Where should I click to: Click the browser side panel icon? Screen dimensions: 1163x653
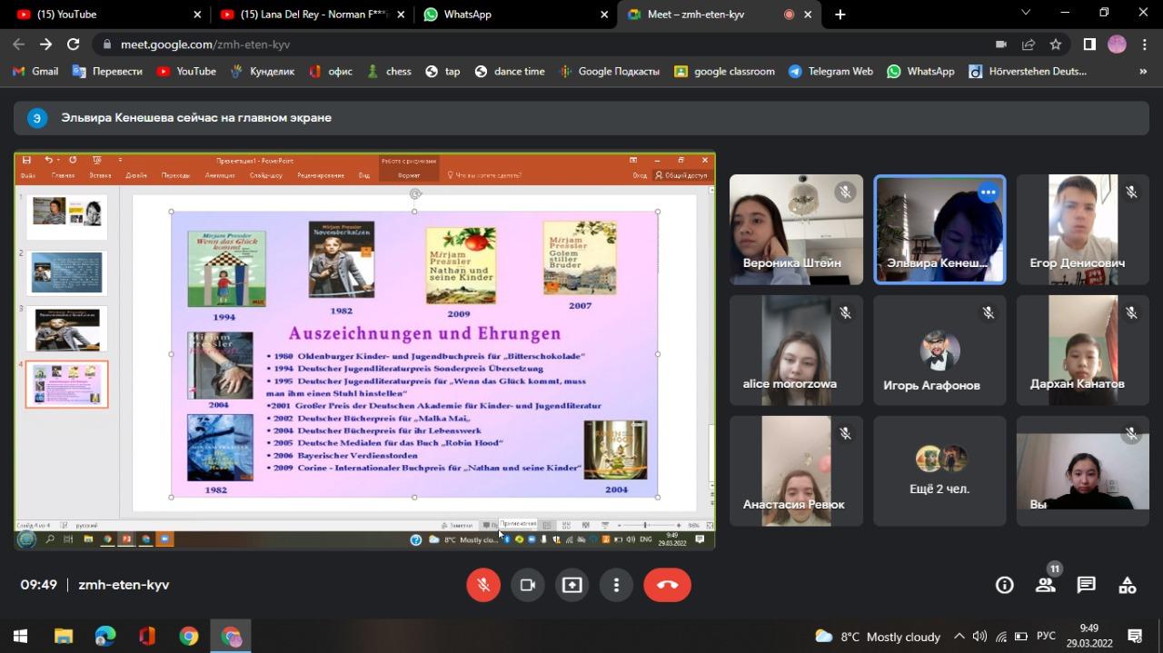click(1089, 45)
